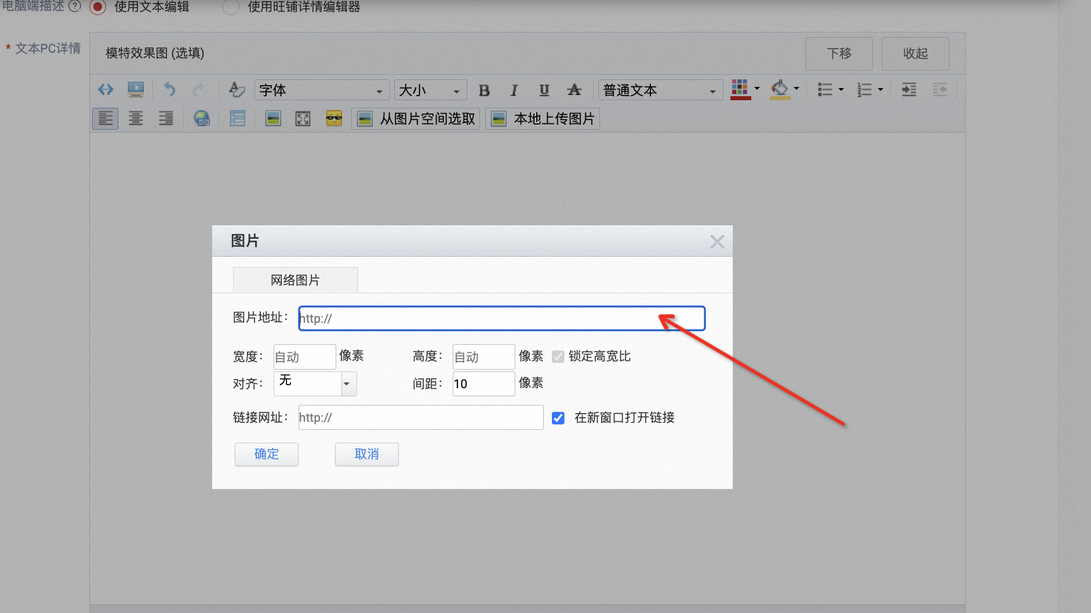Click 从图片空间选取 toolbar item
Viewport: 1091px width, 613px height.
(415, 119)
